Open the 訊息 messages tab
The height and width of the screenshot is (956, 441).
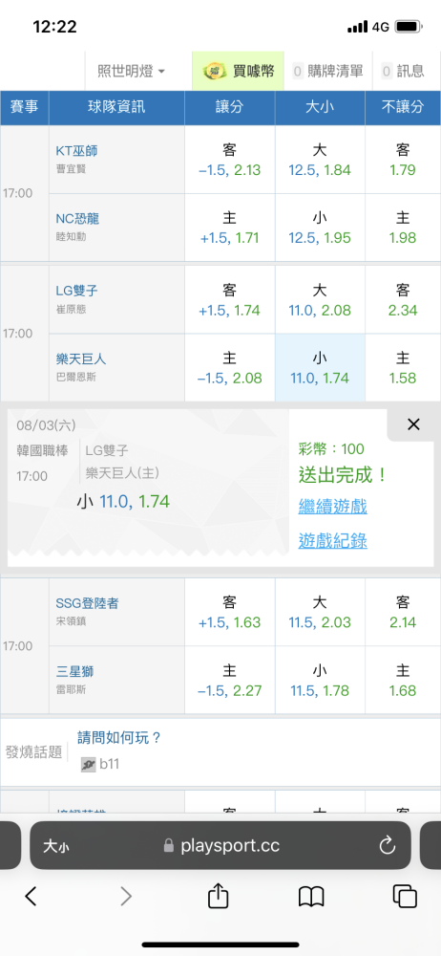(x=403, y=71)
